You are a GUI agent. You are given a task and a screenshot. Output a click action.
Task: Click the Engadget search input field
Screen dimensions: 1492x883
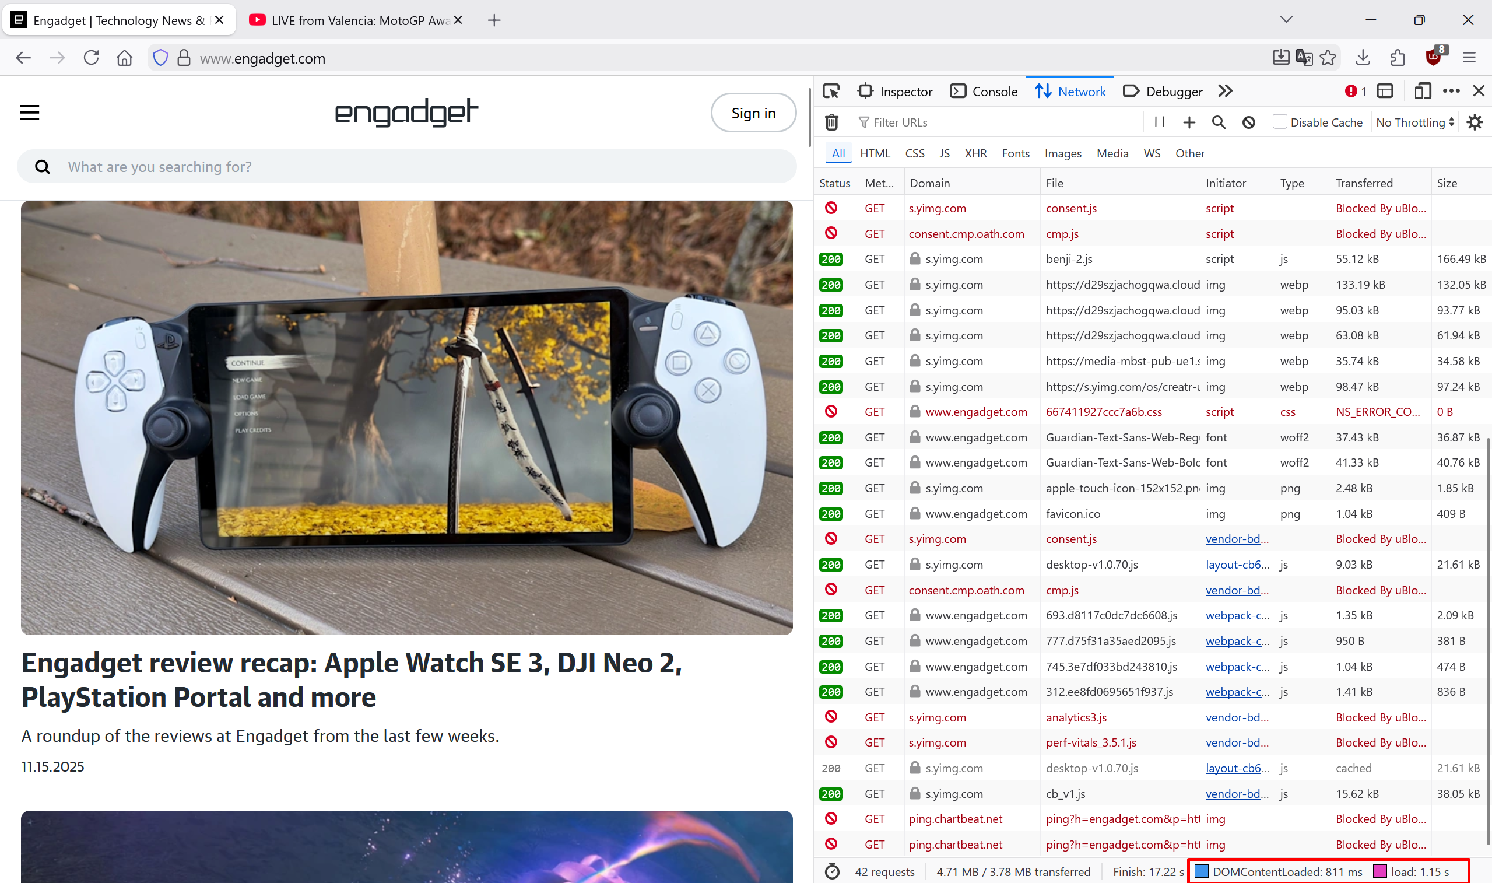[x=407, y=167]
